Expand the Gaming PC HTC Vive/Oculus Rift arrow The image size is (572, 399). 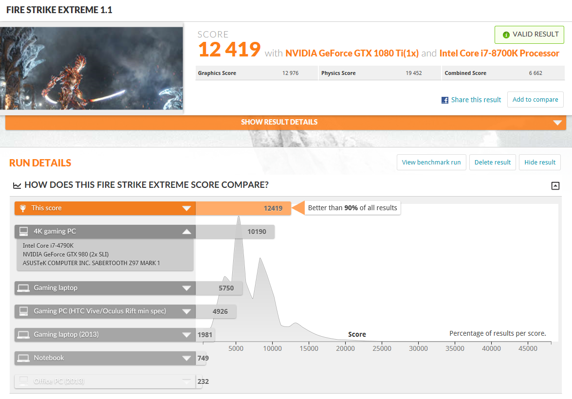pos(186,311)
